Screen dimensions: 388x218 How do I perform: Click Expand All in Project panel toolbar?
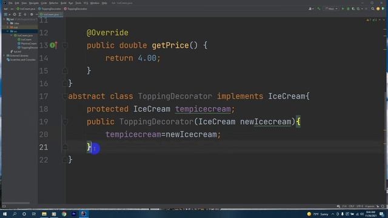[x=20, y=15]
